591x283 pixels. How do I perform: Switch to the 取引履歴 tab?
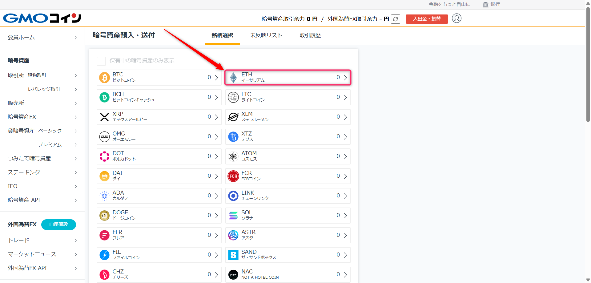click(310, 35)
